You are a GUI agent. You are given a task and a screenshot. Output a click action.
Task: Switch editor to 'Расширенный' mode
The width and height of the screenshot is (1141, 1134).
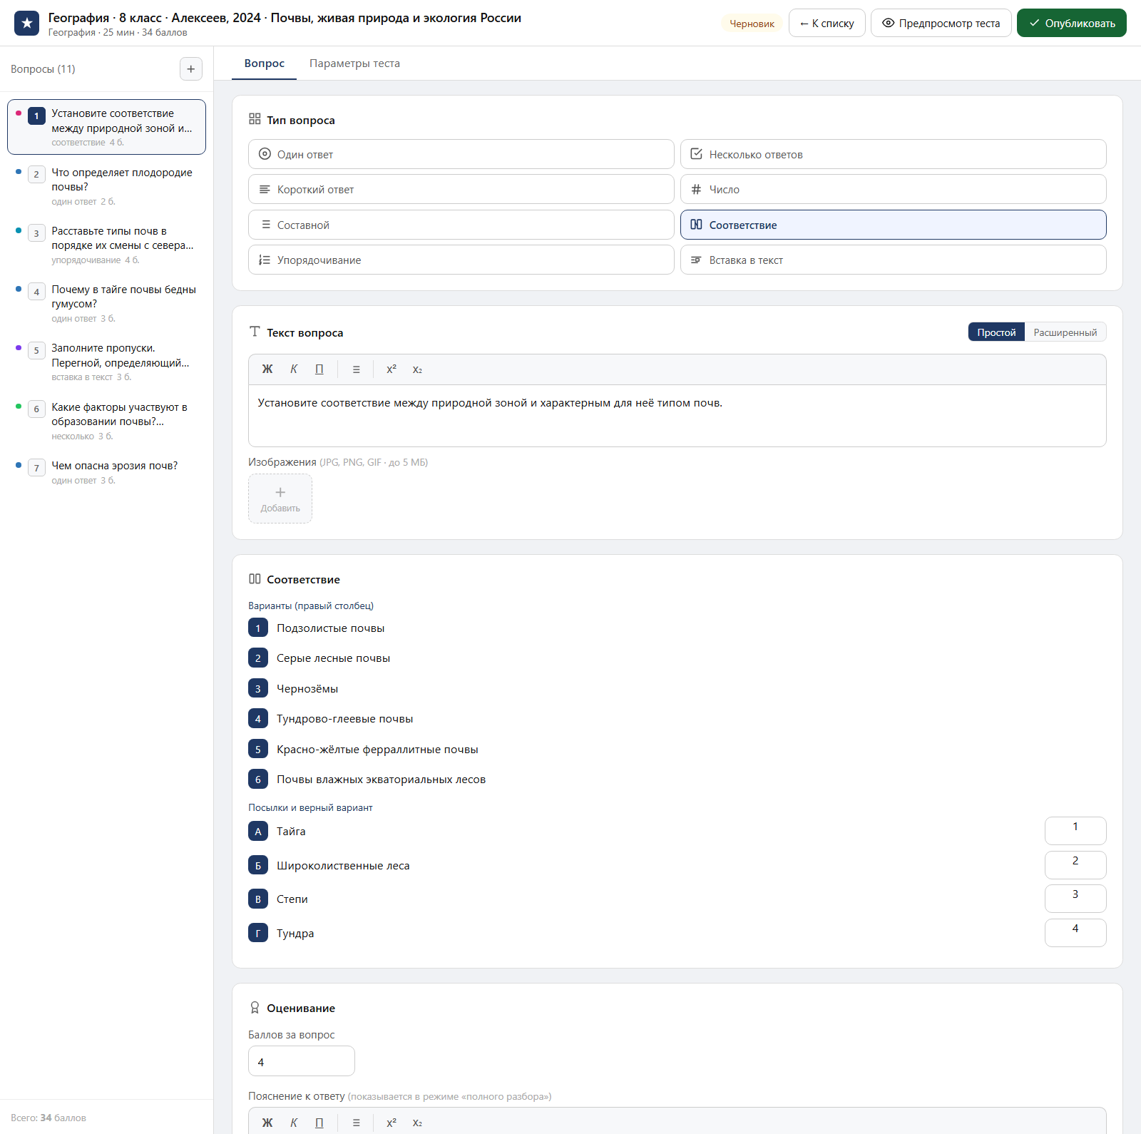point(1065,332)
